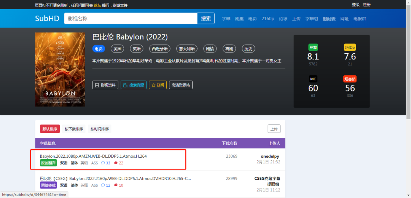
Task: Click the 登录 login link
Action: click(355, 5)
